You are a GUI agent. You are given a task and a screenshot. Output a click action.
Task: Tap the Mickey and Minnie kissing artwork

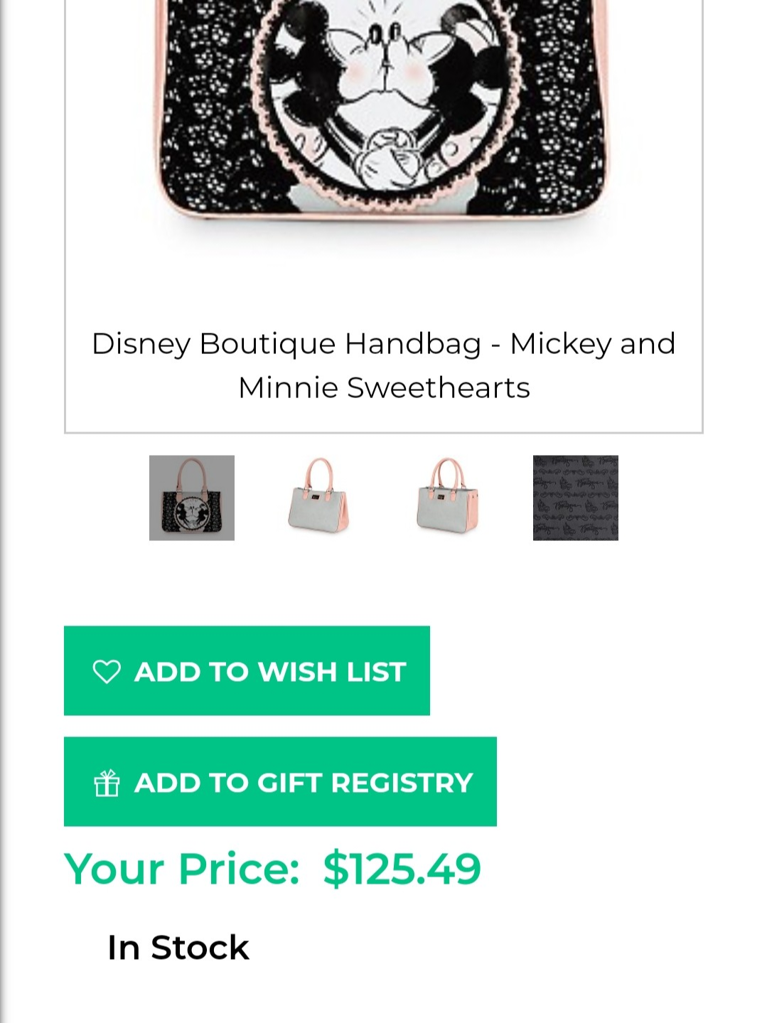coord(384,92)
